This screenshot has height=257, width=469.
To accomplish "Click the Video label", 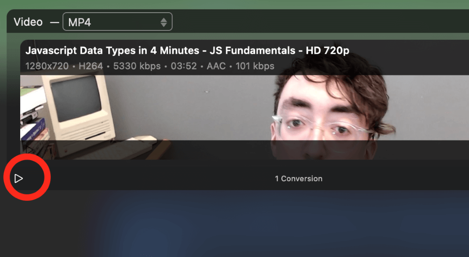I will click(x=28, y=22).
